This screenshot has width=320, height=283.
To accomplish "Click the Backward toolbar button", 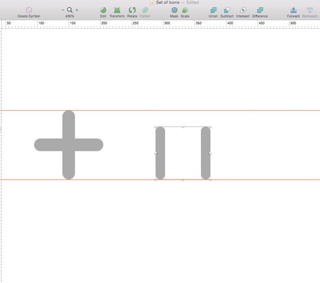I will [x=310, y=10].
